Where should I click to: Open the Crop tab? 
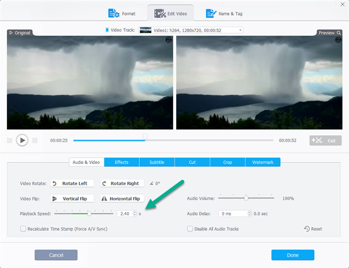tap(228, 162)
